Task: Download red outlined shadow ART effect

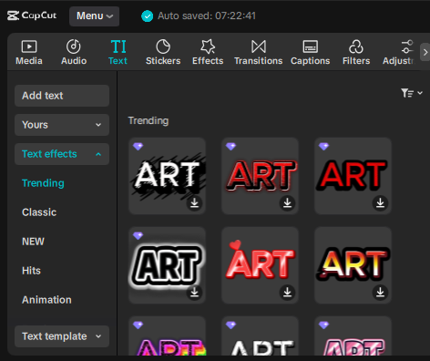Action: (x=287, y=202)
